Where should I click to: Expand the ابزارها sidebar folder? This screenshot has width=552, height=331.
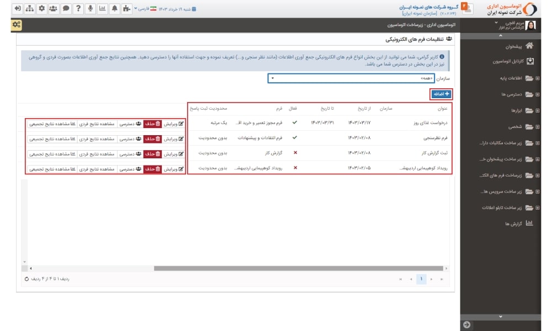pos(537,110)
